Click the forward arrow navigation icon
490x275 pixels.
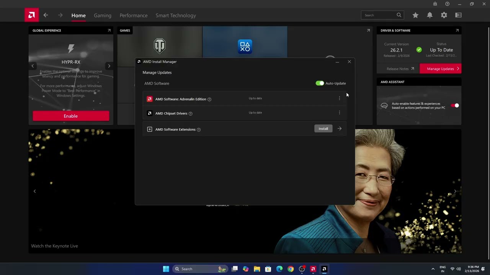[x=60, y=15]
